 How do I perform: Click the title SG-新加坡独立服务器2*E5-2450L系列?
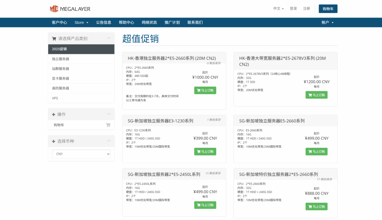tap(164, 174)
